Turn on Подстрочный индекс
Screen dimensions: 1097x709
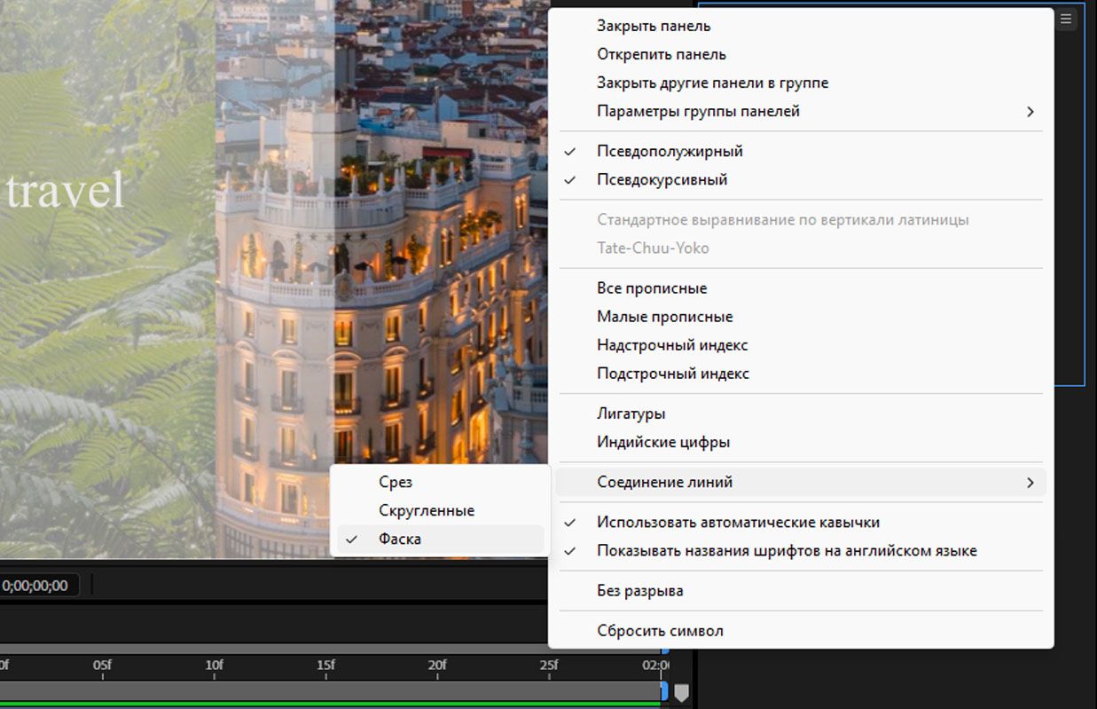801,374
